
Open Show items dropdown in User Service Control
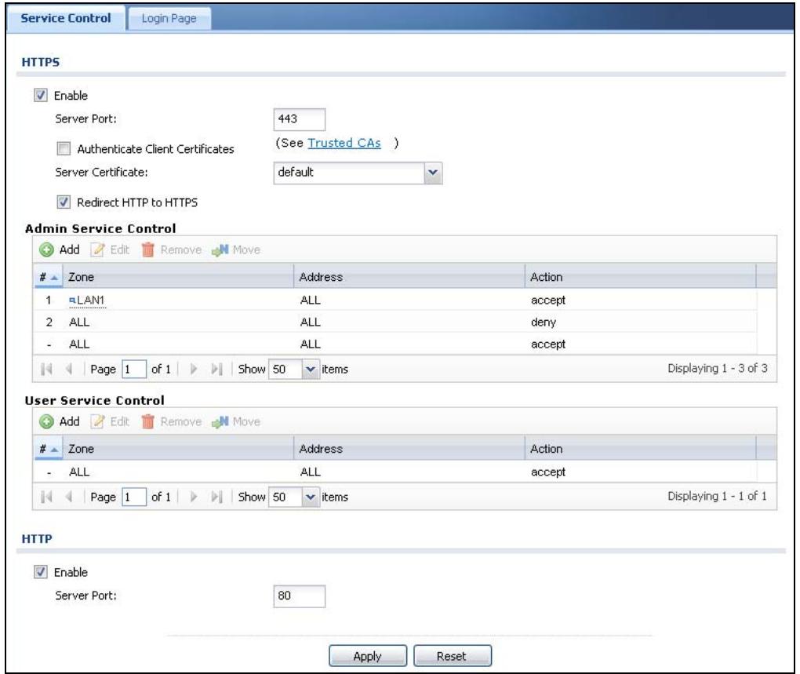click(311, 497)
